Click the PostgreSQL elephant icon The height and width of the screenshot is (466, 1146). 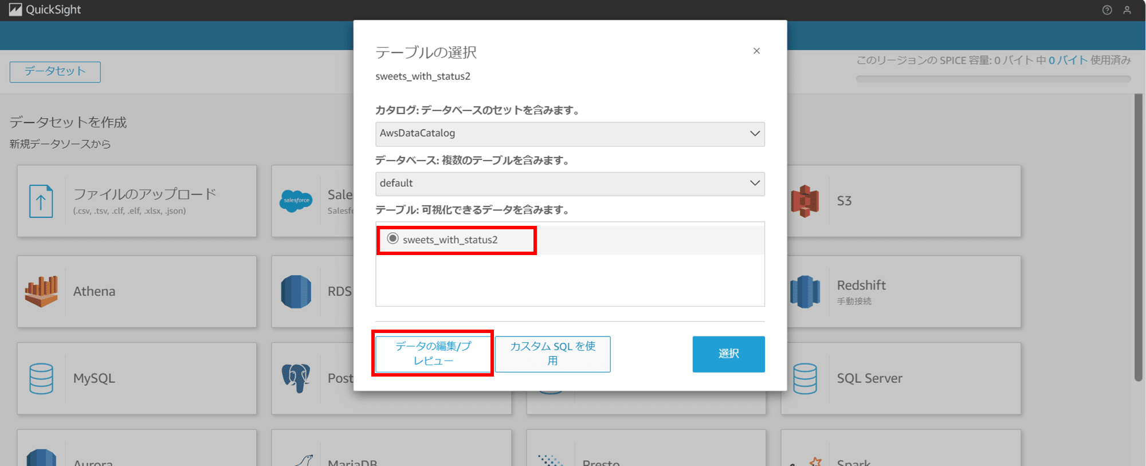pyautogui.click(x=296, y=378)
